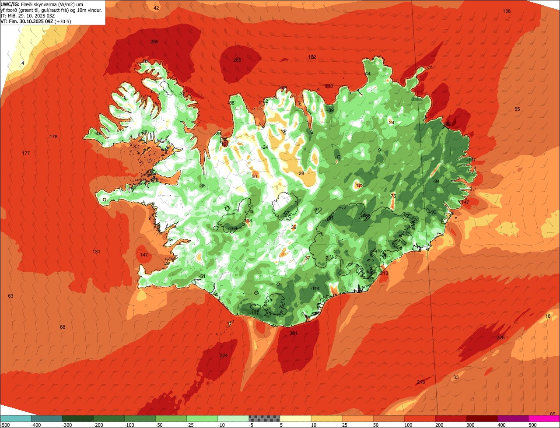560x428 pixels.
Task: Click the map value '208' on the north coast
Action: (283, 88)
